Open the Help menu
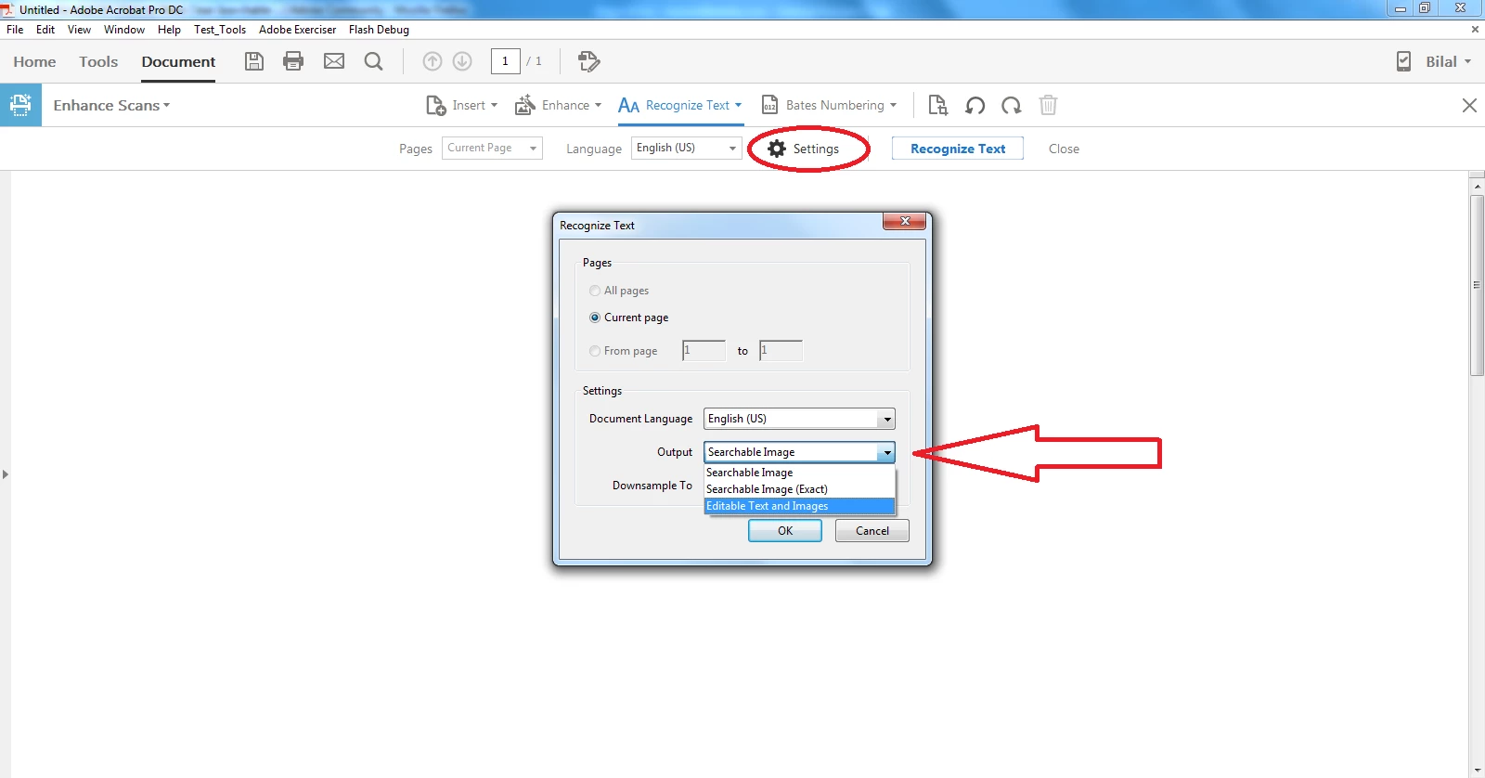The height and width of the screenshot is (778, 1485). pos(169,30)
